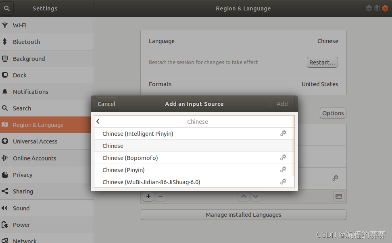Image resolution: width=392 pixels, height=243 pixels.
Task: Cancel adding an input source
Action: (106, 104)
